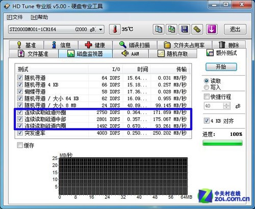This screenshot has width=255, height=209.
Task: Uncheck the 随机寻道 / 大小 8 MB test
Action: click(x=20, y=105)
